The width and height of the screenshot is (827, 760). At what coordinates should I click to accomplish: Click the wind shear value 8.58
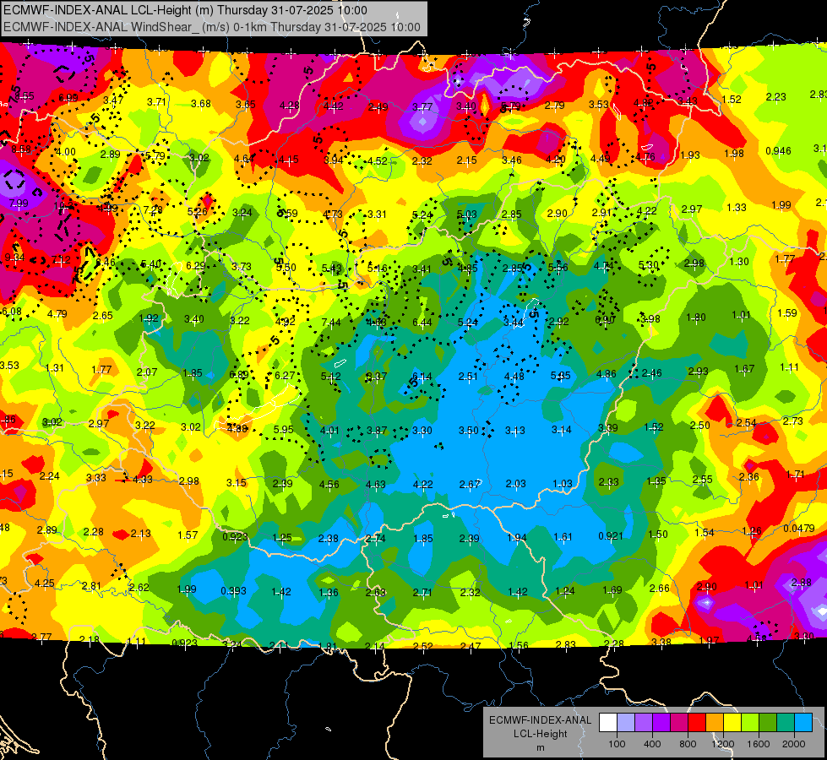pyautogui.click(x=20, y=149)
